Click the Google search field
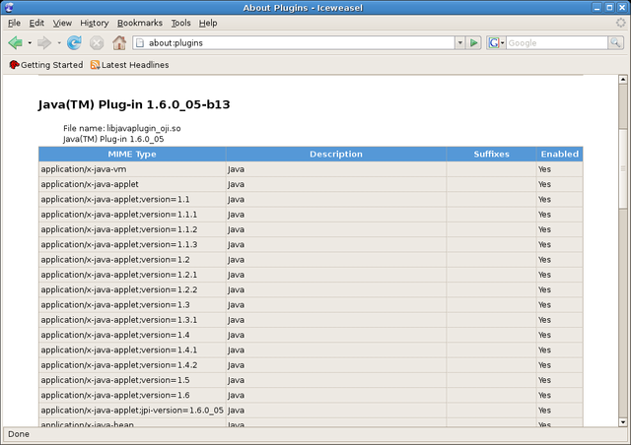 [x=557, y=42]
